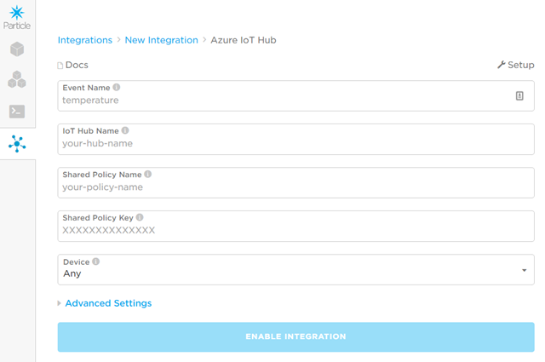The height and width of the screenshot is (362, 545).
Task: Click the info icon beside Event Name
Action: click(117, 88)
